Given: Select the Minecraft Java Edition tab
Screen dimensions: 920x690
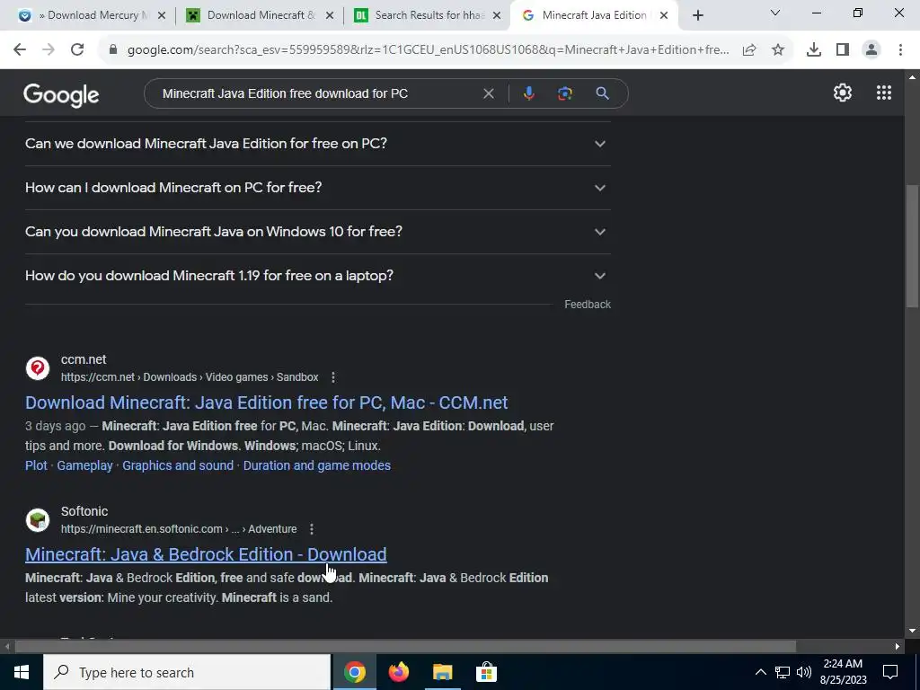Looking at the screenshot, I should [593, 15].
